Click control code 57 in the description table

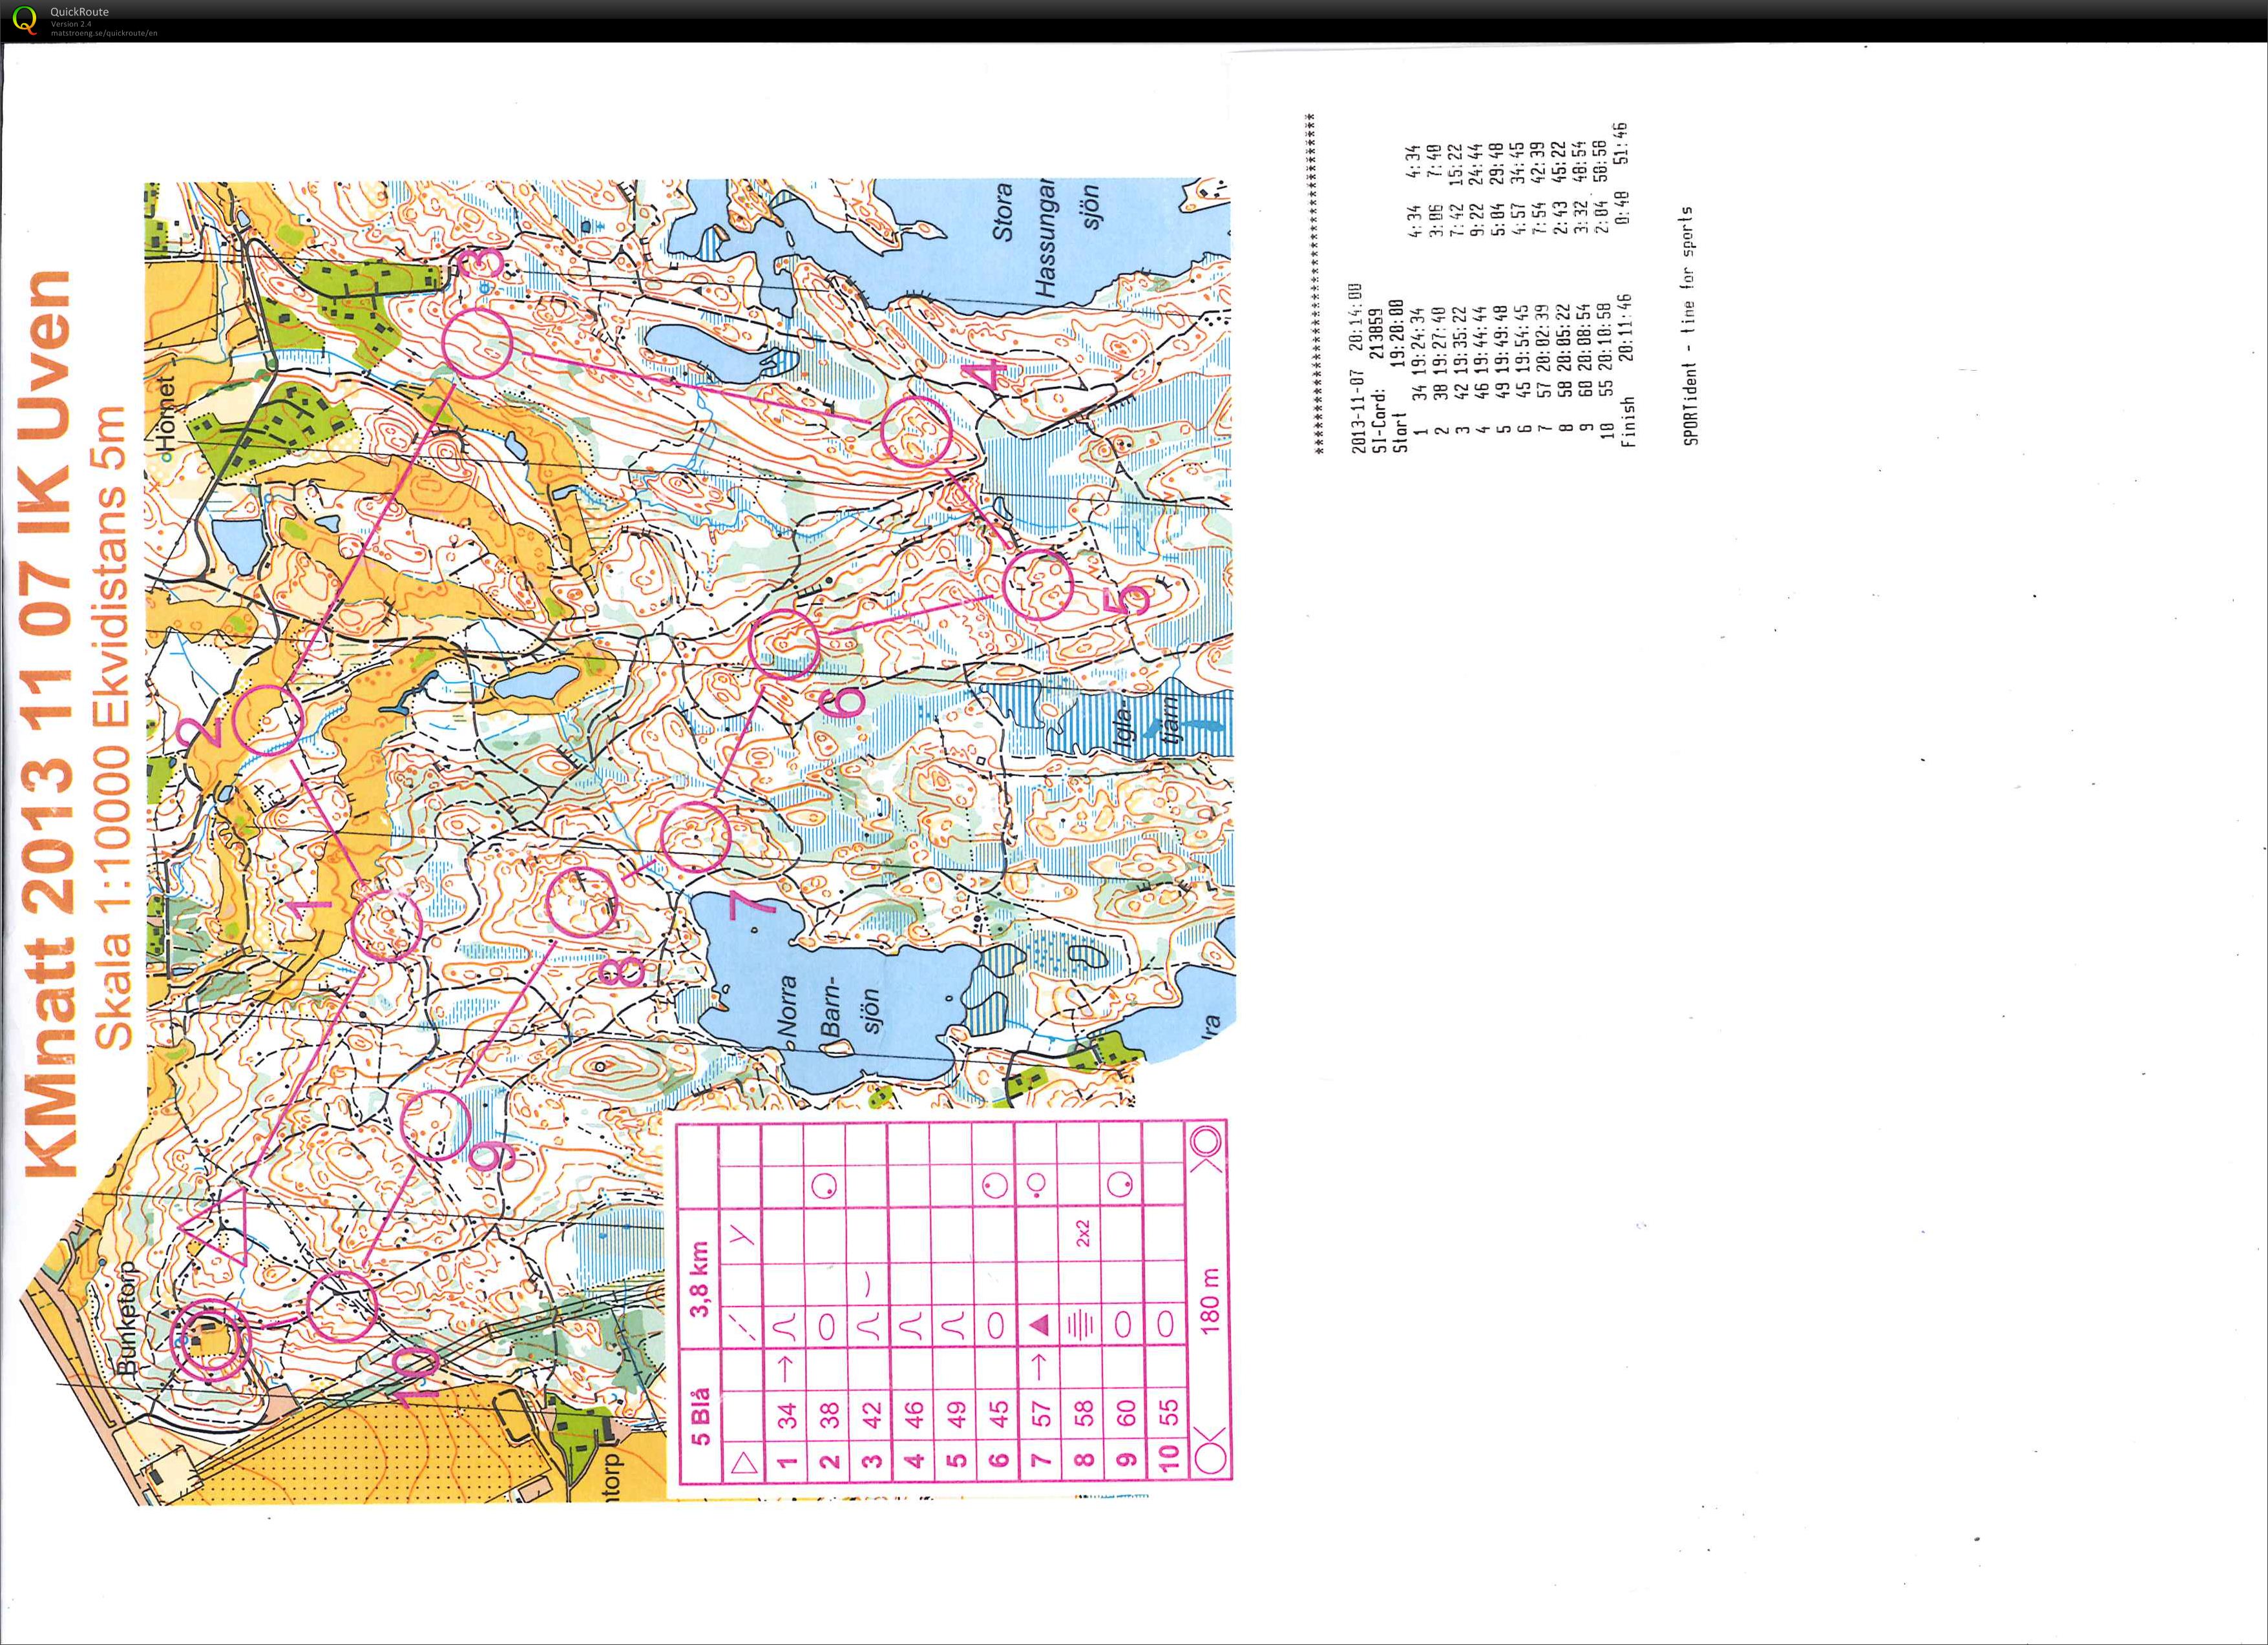click(x=1041, y=1415)
